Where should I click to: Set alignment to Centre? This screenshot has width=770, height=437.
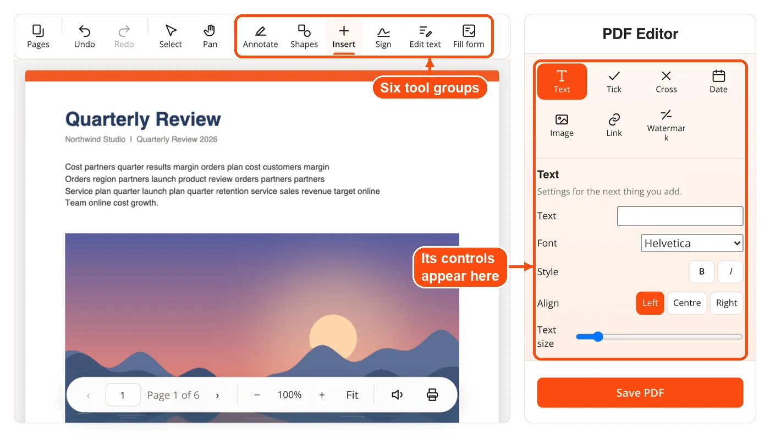[687, 303]
